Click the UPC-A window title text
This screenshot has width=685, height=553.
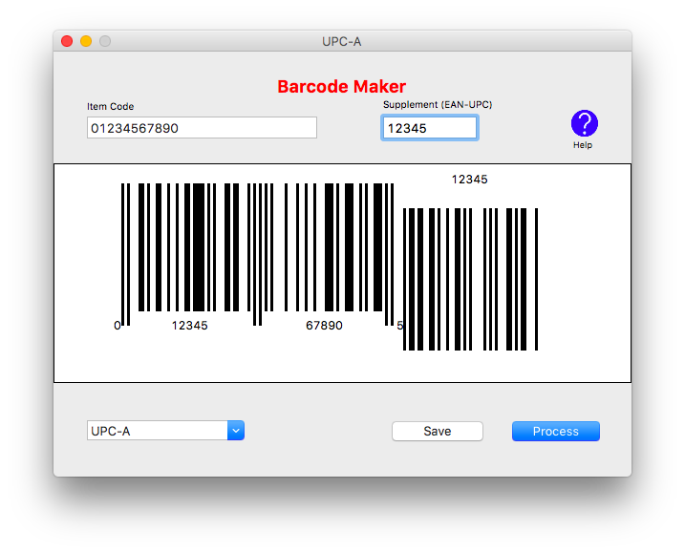coord(342,41)
